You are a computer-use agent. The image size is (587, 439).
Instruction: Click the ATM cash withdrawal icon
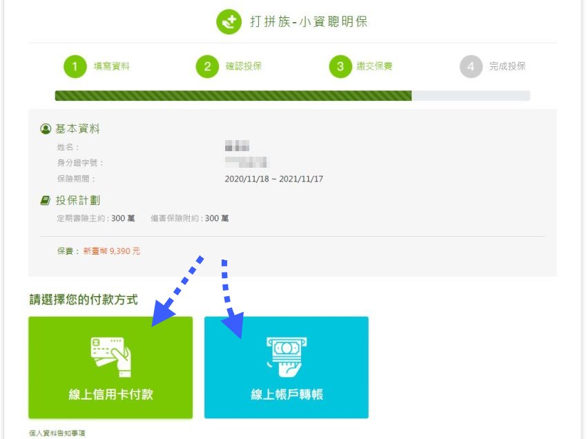[x=287, y=357]
